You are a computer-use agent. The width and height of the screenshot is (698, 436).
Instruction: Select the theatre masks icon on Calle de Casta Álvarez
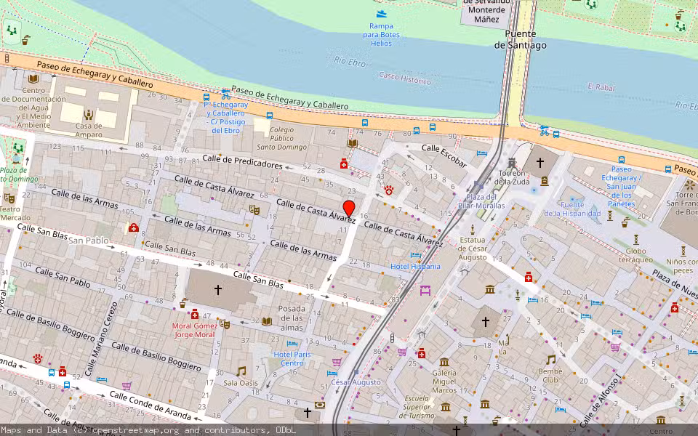[x=254, y=209]
